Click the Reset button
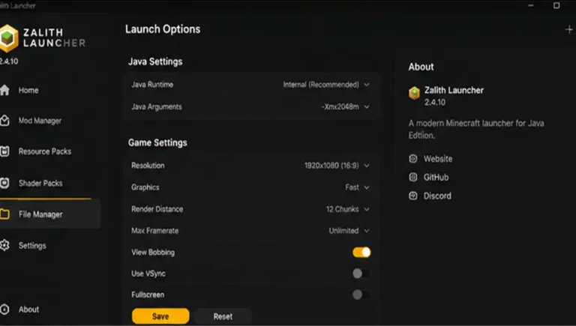This screenshot has height=326, width=576. (x=223, y=316)
